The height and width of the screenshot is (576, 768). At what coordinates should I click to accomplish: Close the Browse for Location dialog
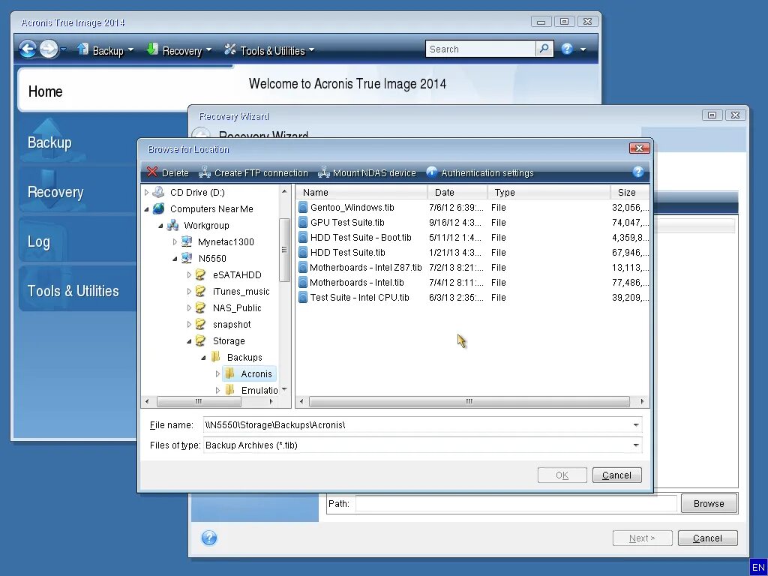(639, 148)
